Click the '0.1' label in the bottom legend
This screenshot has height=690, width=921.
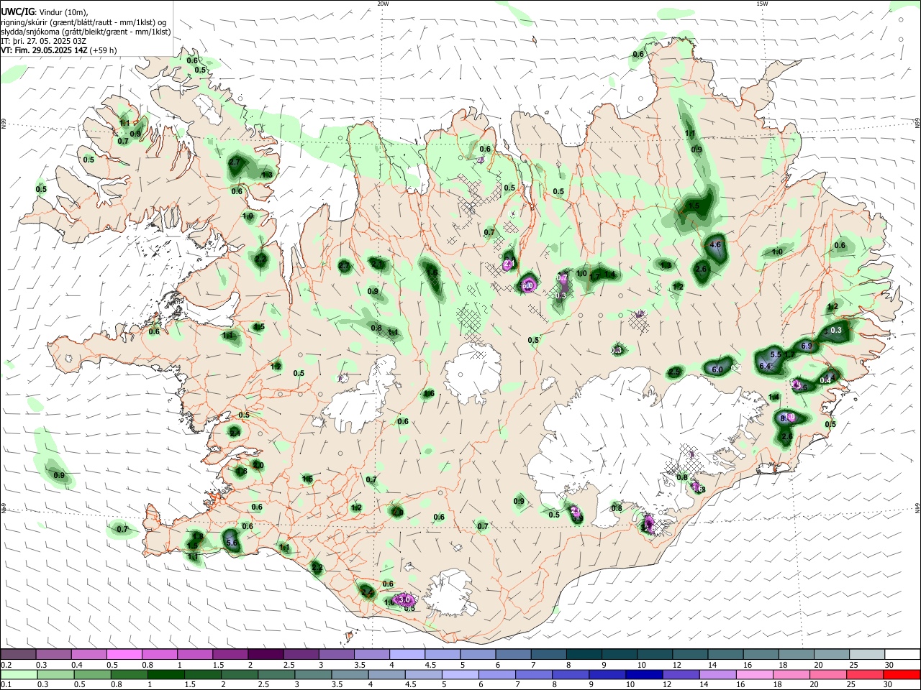(x=6, y=685)
